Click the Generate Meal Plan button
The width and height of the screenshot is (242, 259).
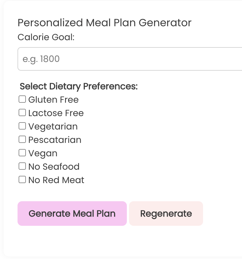[72, 214]
